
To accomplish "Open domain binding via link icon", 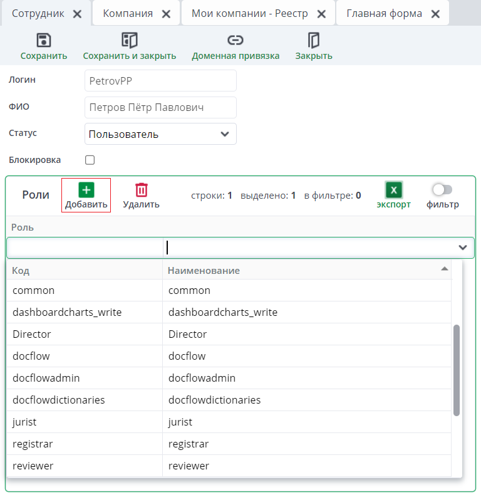I will tap(235, 41).
